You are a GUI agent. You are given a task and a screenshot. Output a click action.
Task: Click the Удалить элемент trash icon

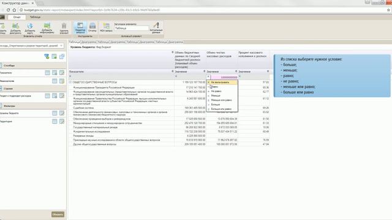(x=64, y=28)
